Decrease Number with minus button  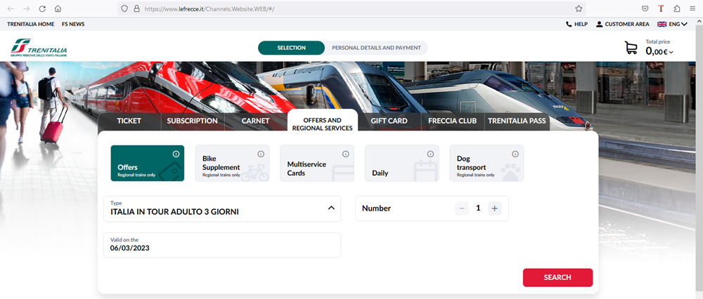pos(462,208)
